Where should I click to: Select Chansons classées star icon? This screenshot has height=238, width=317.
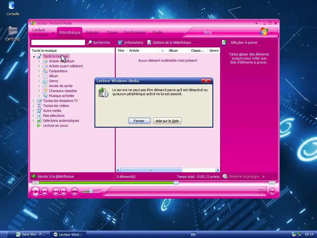45,91
